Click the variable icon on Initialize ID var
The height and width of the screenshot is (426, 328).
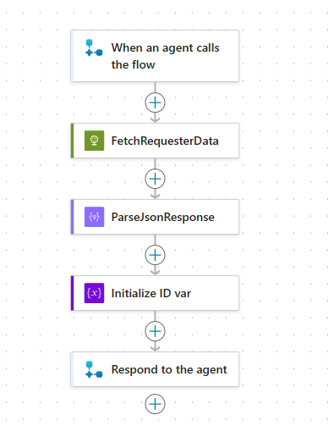[x=94, y=293]
